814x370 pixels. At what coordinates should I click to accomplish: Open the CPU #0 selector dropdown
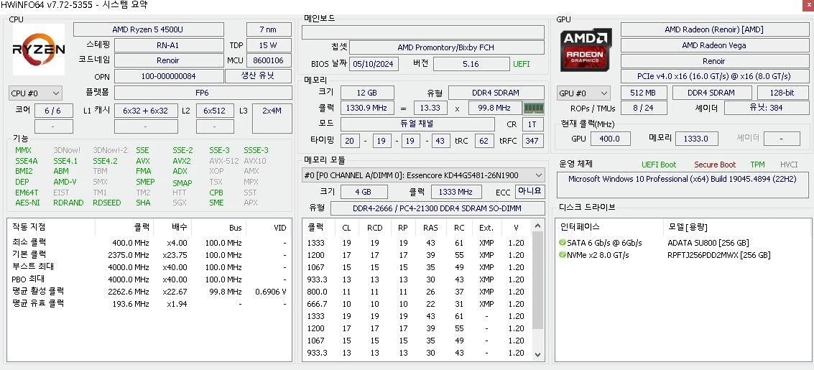(35, 93)
